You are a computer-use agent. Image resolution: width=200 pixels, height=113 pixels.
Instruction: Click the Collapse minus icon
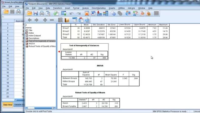[x=52, y=20]
